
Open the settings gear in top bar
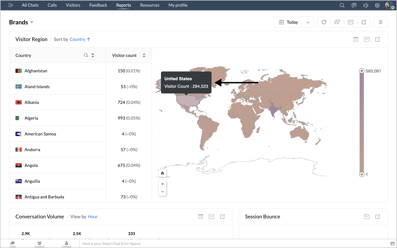377,5
